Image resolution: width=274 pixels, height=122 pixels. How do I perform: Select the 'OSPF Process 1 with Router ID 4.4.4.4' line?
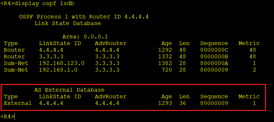click(84, 17)
